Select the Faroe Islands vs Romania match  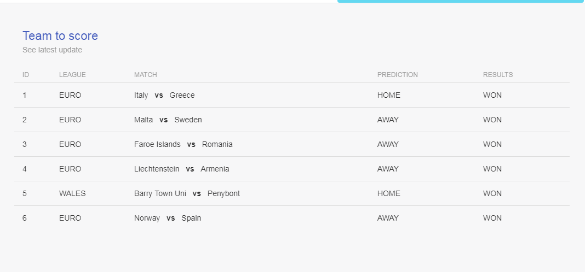point(183,144)
